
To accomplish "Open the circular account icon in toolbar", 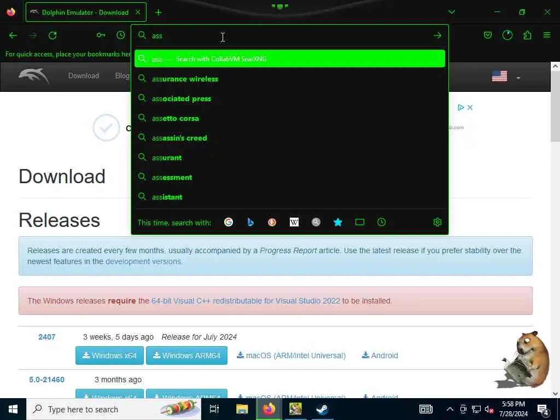I will (507, 35).
